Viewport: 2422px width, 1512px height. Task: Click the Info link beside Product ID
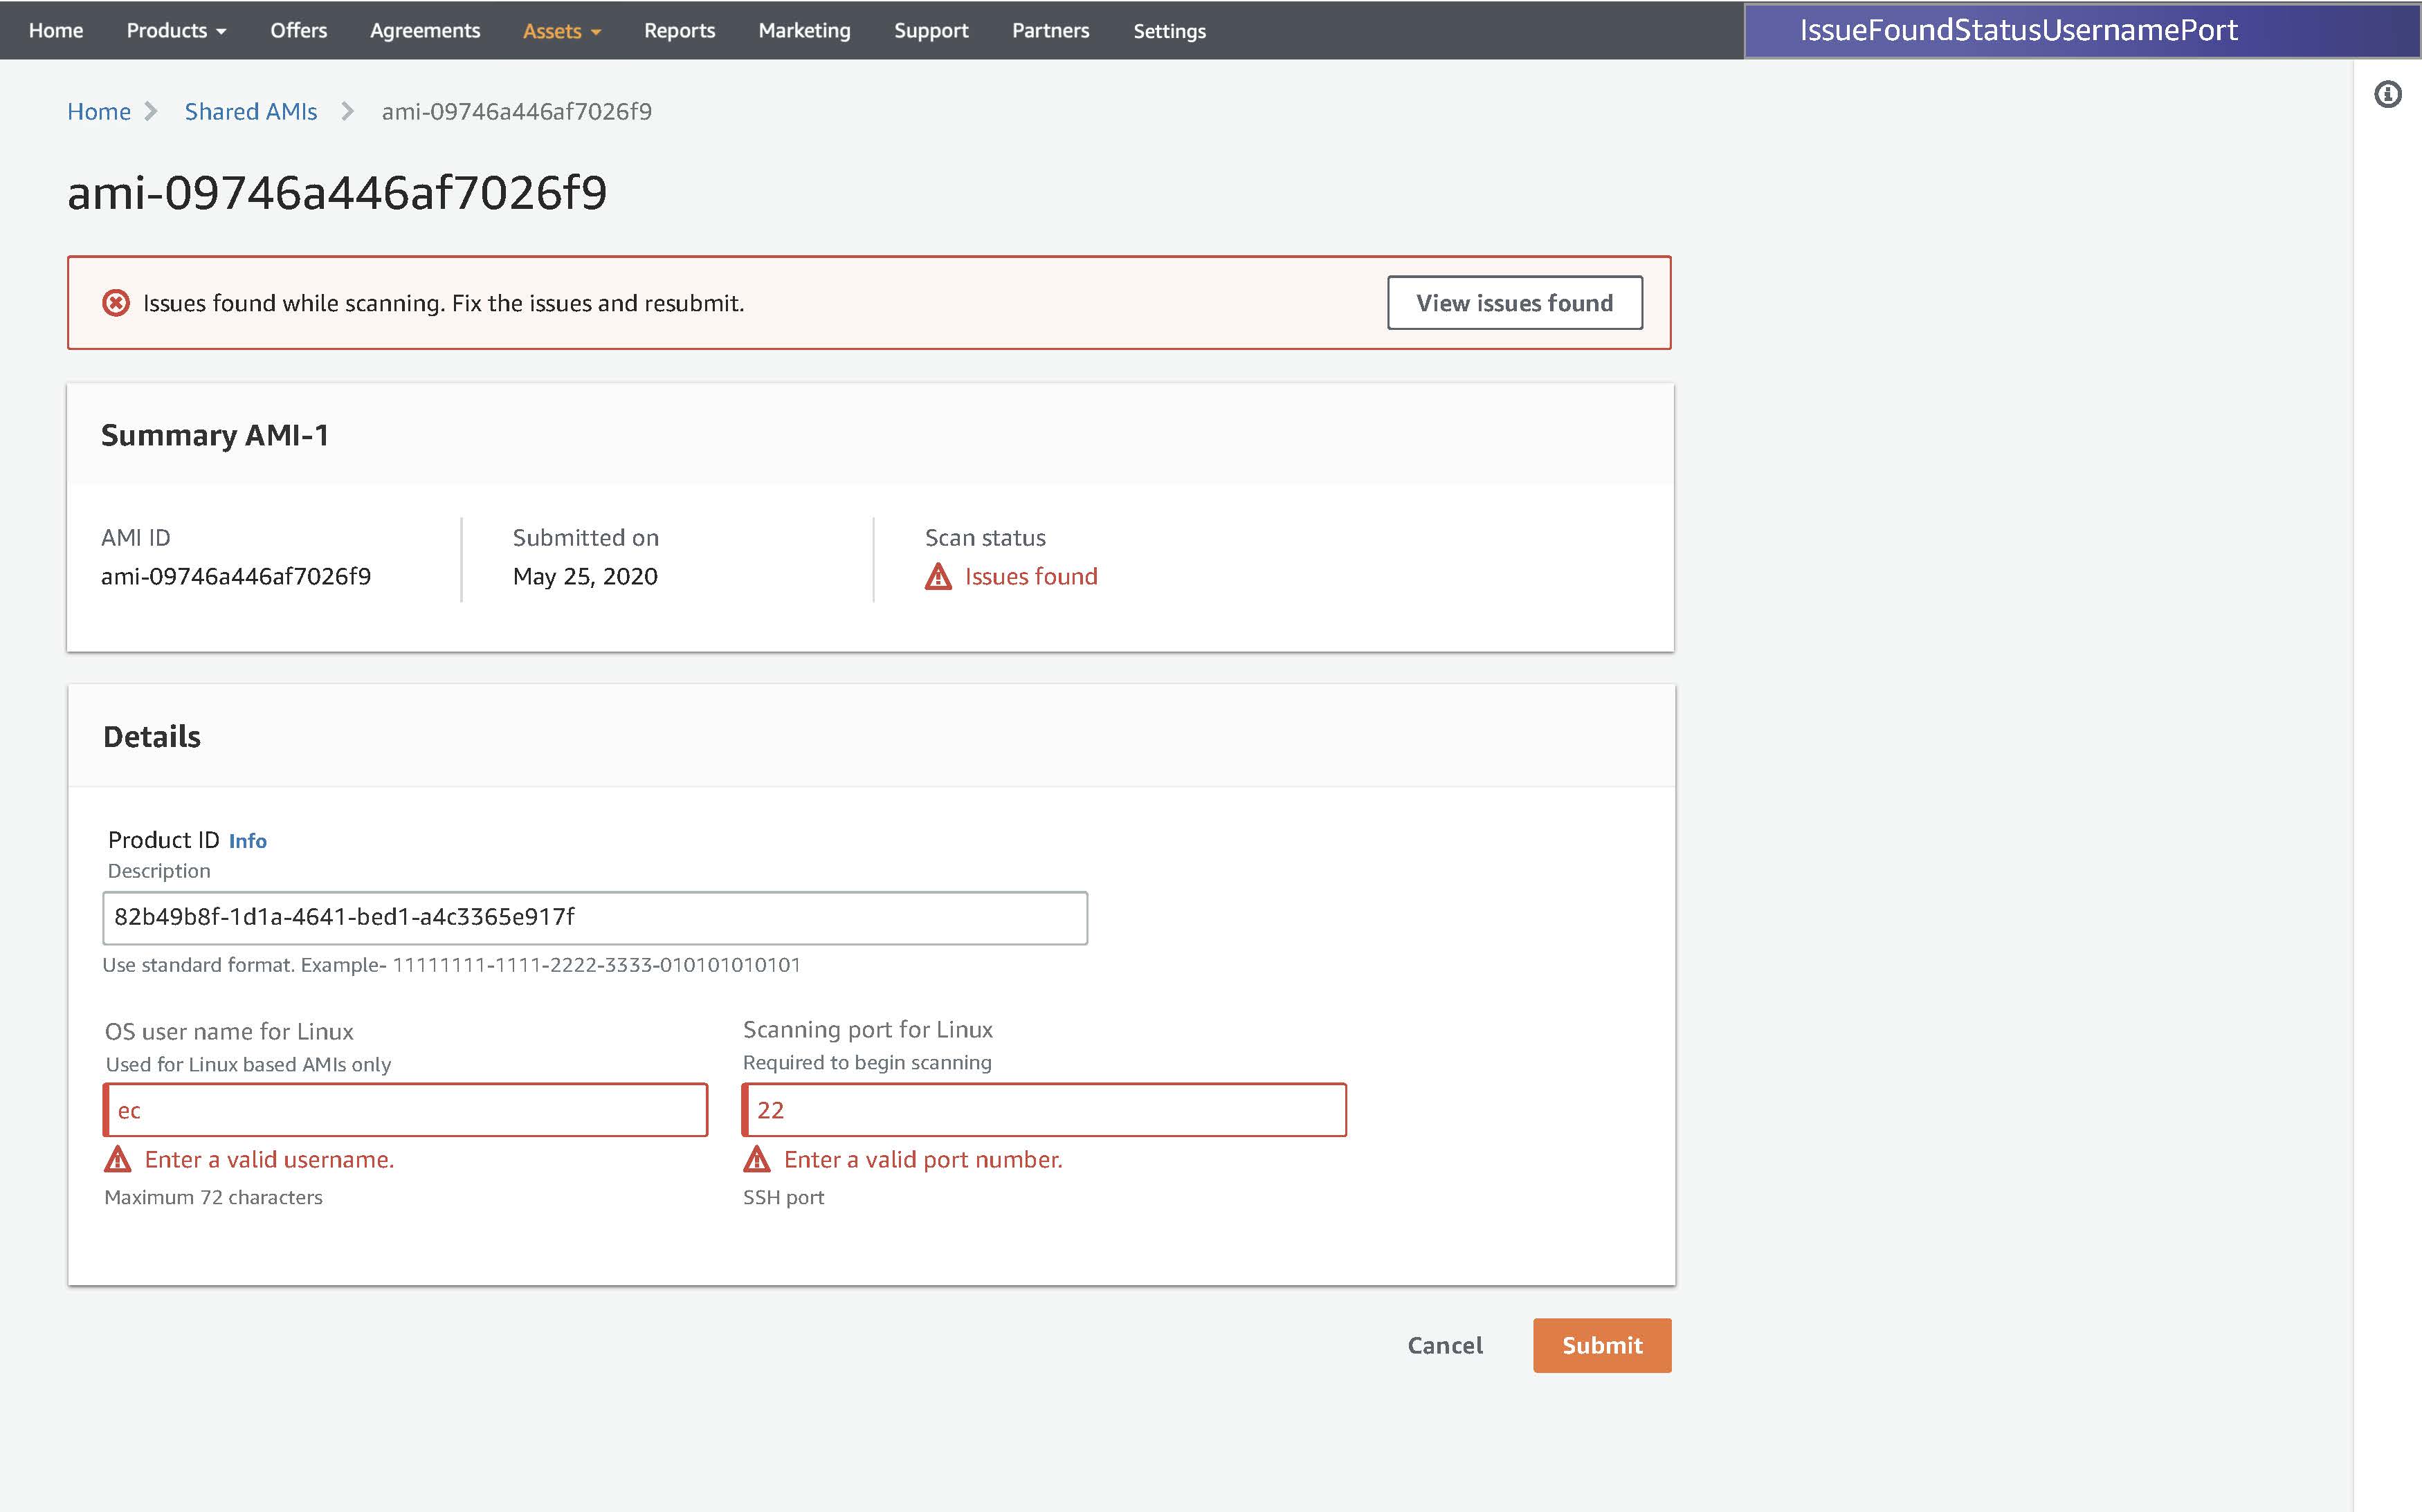(x=247, y=841)
